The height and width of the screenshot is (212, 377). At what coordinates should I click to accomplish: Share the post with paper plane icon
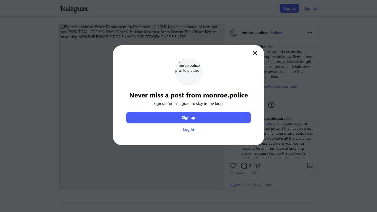coord(257,166)
